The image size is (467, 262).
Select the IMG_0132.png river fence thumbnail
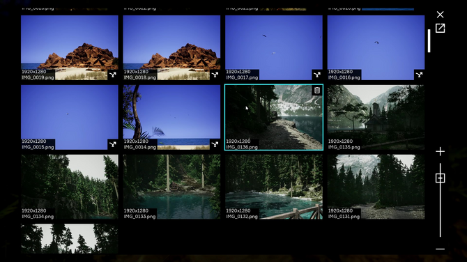274,187
